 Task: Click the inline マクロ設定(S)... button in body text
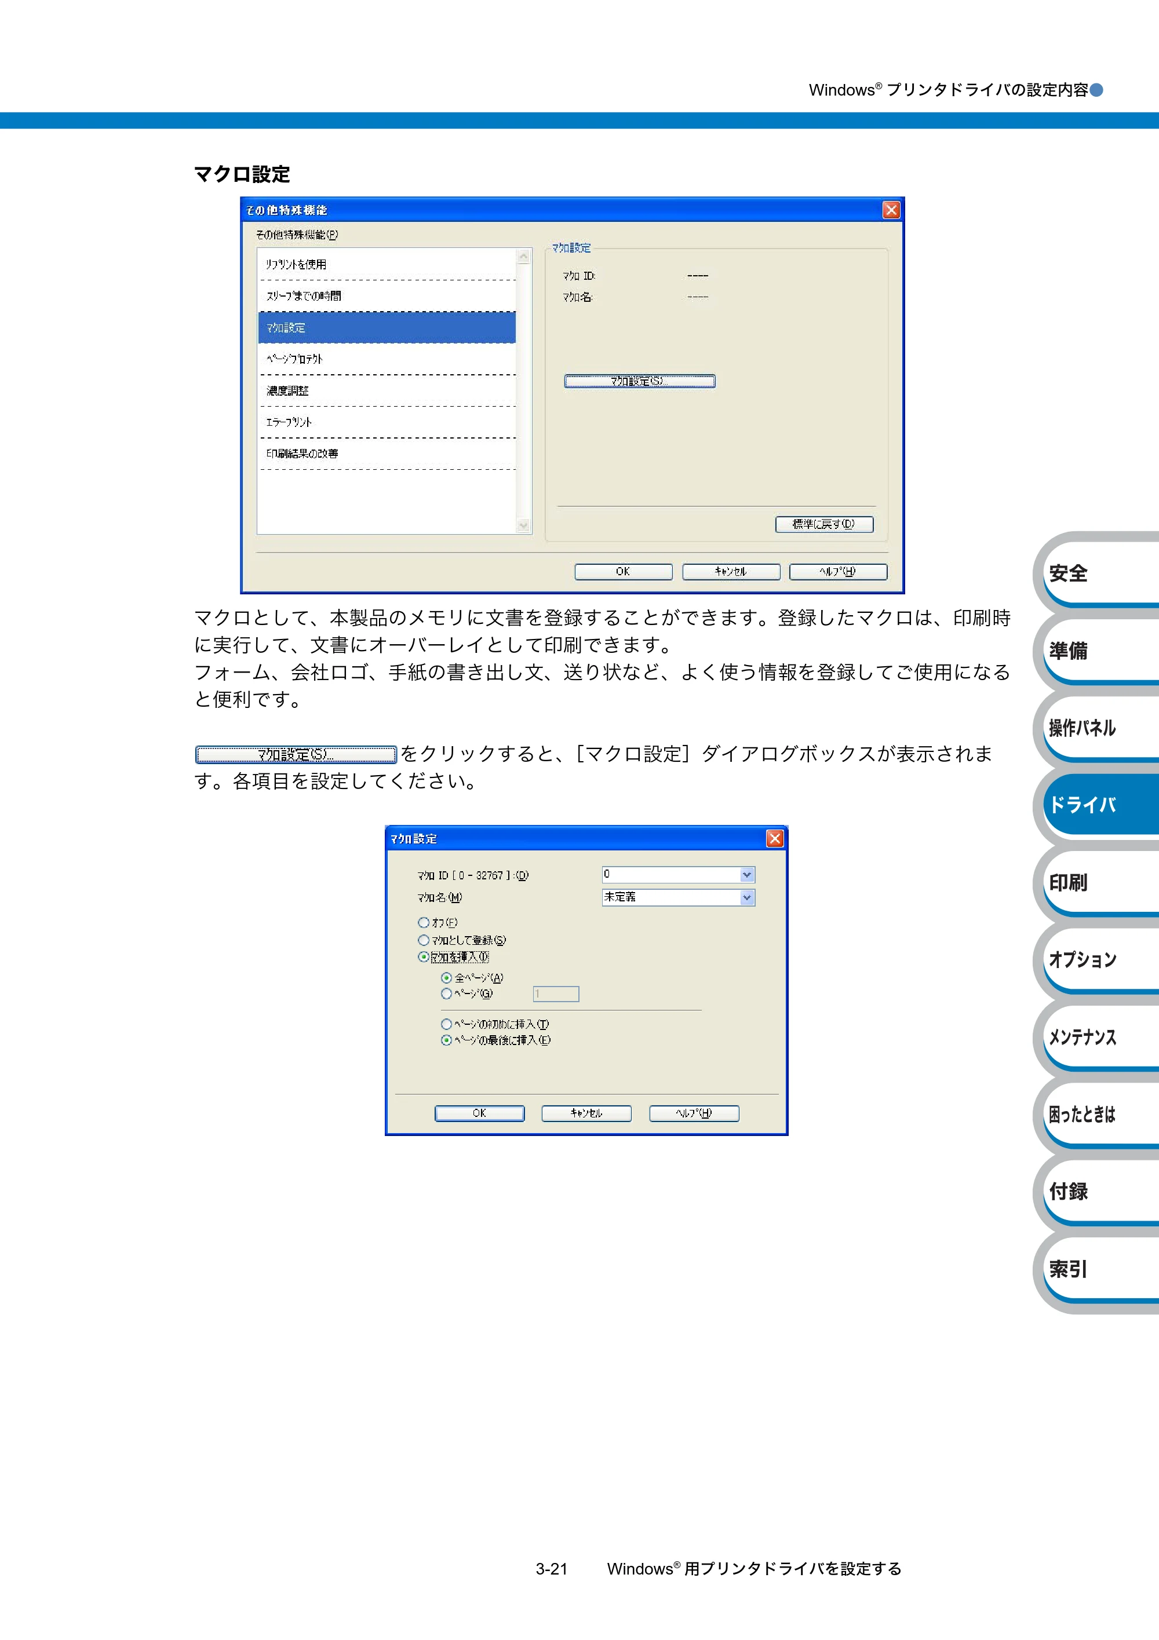(296, 754)
